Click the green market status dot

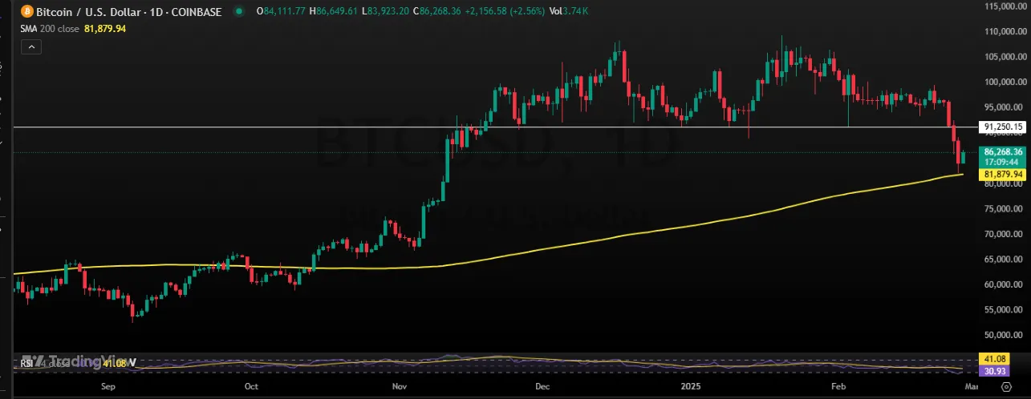click(x=240, y=12)
